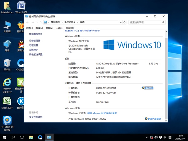The image size is (188, 141).
Task: Expand the address bar history dropdown
Action: click(121, 22)
